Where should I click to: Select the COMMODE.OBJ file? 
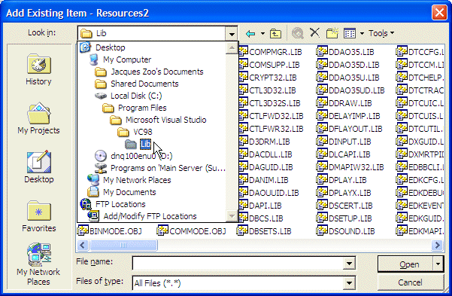coord(192,231)
